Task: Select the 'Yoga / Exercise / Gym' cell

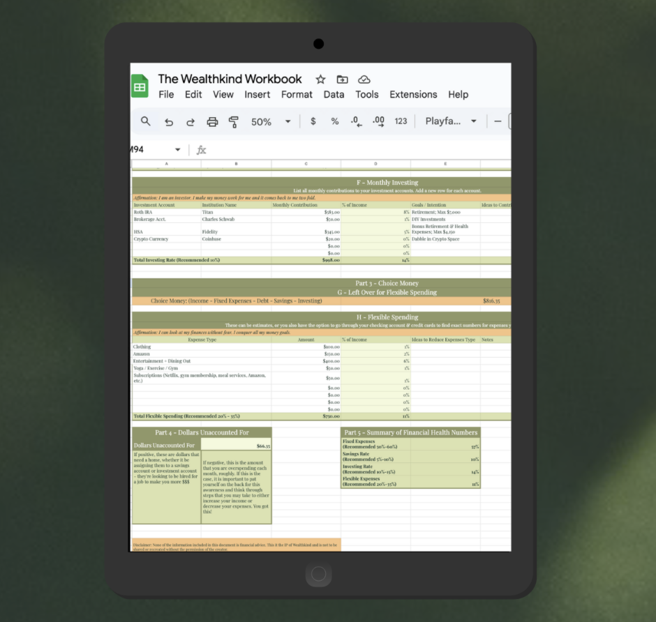Action: click(202, 368)
